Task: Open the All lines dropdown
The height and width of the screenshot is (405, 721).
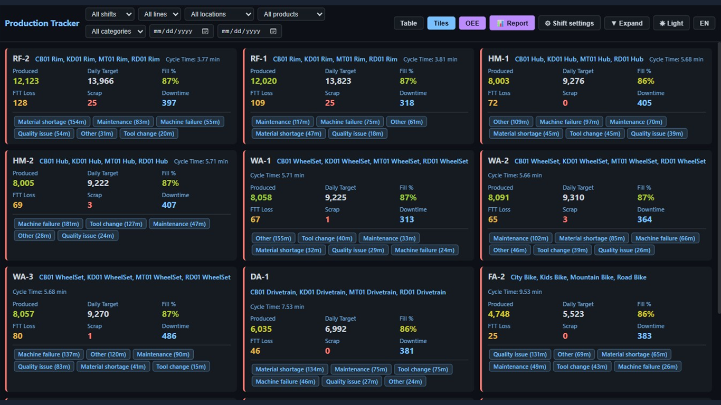Action: (x=159, y=14)
